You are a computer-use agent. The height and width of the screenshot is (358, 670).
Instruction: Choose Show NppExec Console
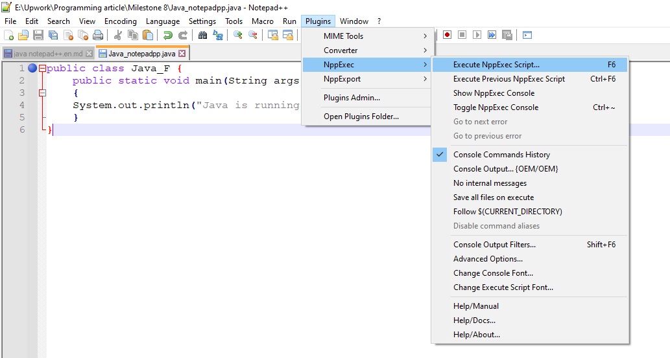click(530, 93)
